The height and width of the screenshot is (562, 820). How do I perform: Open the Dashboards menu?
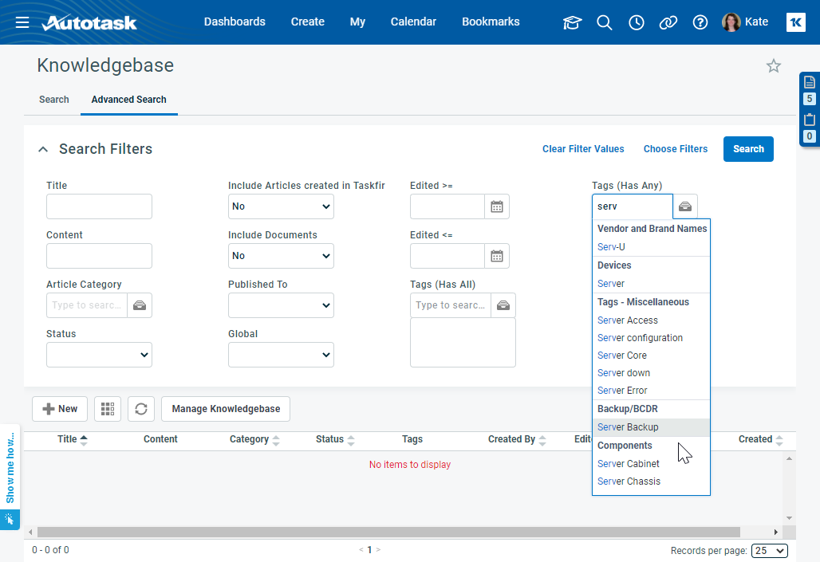click(x=235, y=22)
